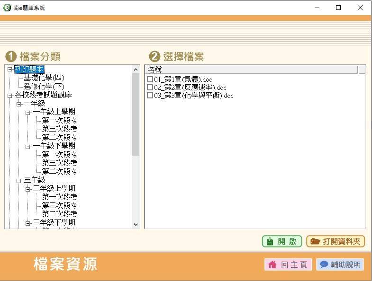Select 第三次段考 under 三年級上學期
The image size is (372, 281).
point(60,205)
